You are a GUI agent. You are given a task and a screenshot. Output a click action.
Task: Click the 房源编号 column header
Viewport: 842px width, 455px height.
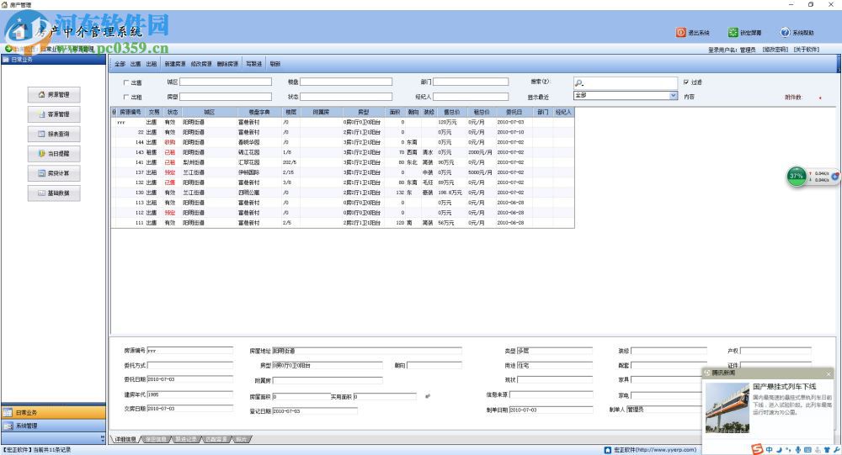pyautogui.click(x=130, y=112)
